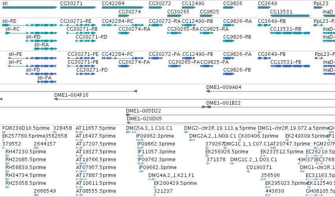Click the DME1-005D22 clone line
The width and height of the screenshot is (335, 197).
click(x=231, y=115)
